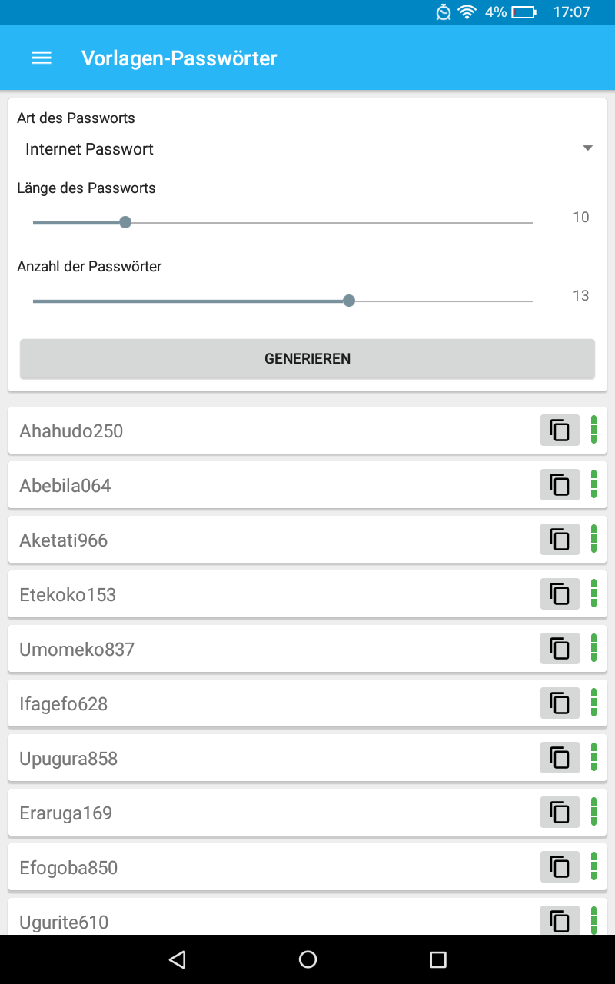Expand the password type dropdown arrow

[587, 148]
